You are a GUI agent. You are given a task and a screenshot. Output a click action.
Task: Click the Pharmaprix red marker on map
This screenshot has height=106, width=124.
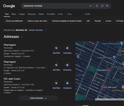pyautogui.click(x=108, y=70)
